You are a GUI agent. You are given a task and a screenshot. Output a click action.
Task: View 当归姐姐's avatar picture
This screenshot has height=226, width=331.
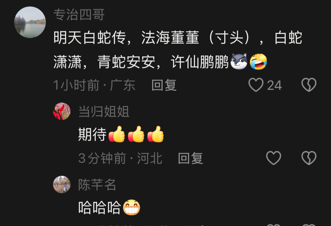[x=62, y=111]
